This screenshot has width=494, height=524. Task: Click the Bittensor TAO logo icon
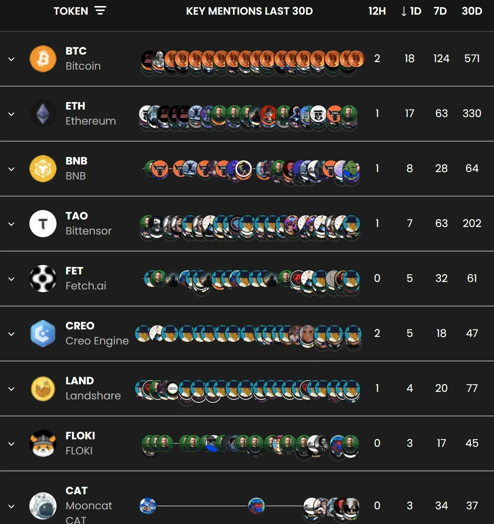point(43,224)
